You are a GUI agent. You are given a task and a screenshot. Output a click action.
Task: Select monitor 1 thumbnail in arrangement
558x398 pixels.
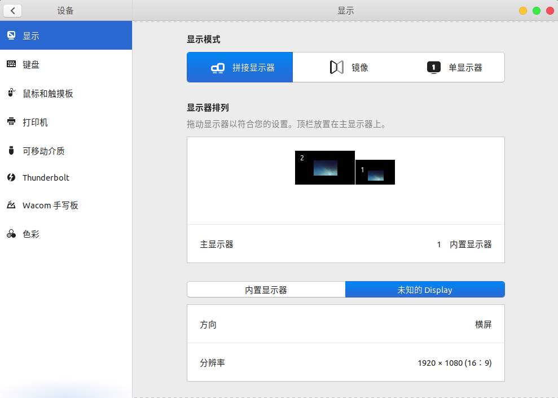point(375,172)
